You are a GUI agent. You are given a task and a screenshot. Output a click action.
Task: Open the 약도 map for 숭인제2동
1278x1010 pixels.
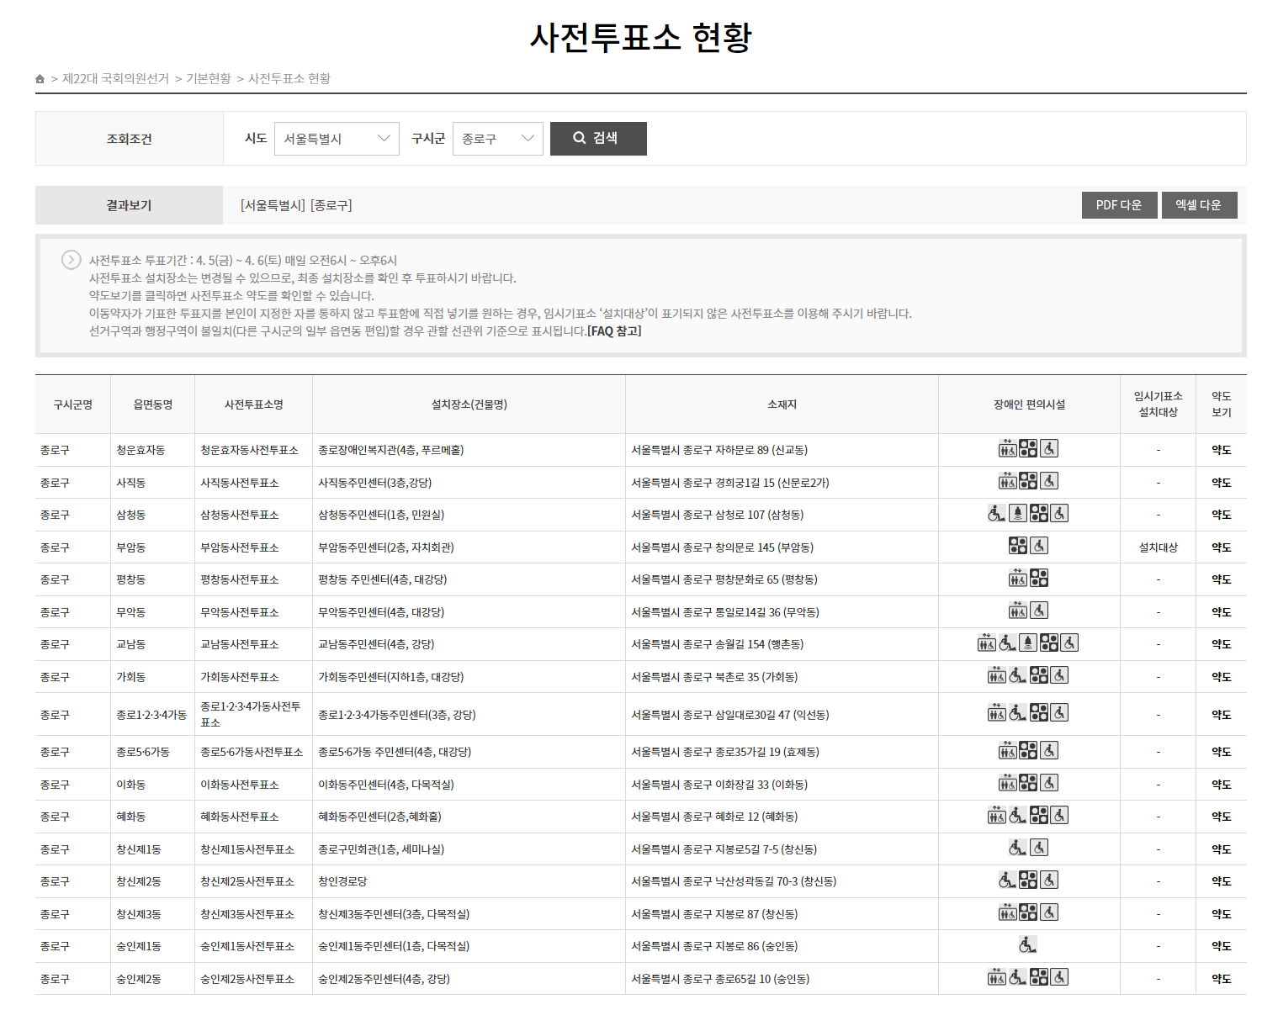point(1222,979)
